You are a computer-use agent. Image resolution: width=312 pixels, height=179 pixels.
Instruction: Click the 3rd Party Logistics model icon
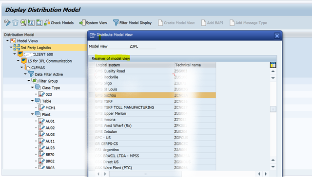17,48
